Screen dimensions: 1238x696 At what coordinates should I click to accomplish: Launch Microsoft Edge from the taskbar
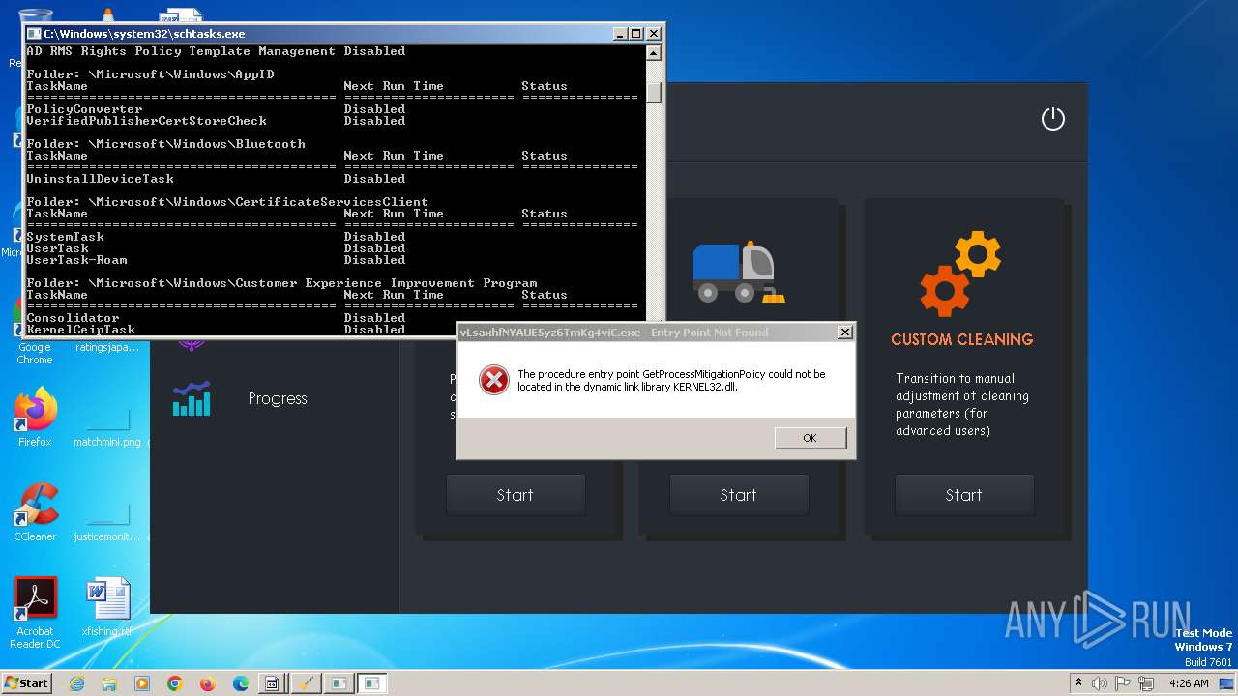coord(241,683)
